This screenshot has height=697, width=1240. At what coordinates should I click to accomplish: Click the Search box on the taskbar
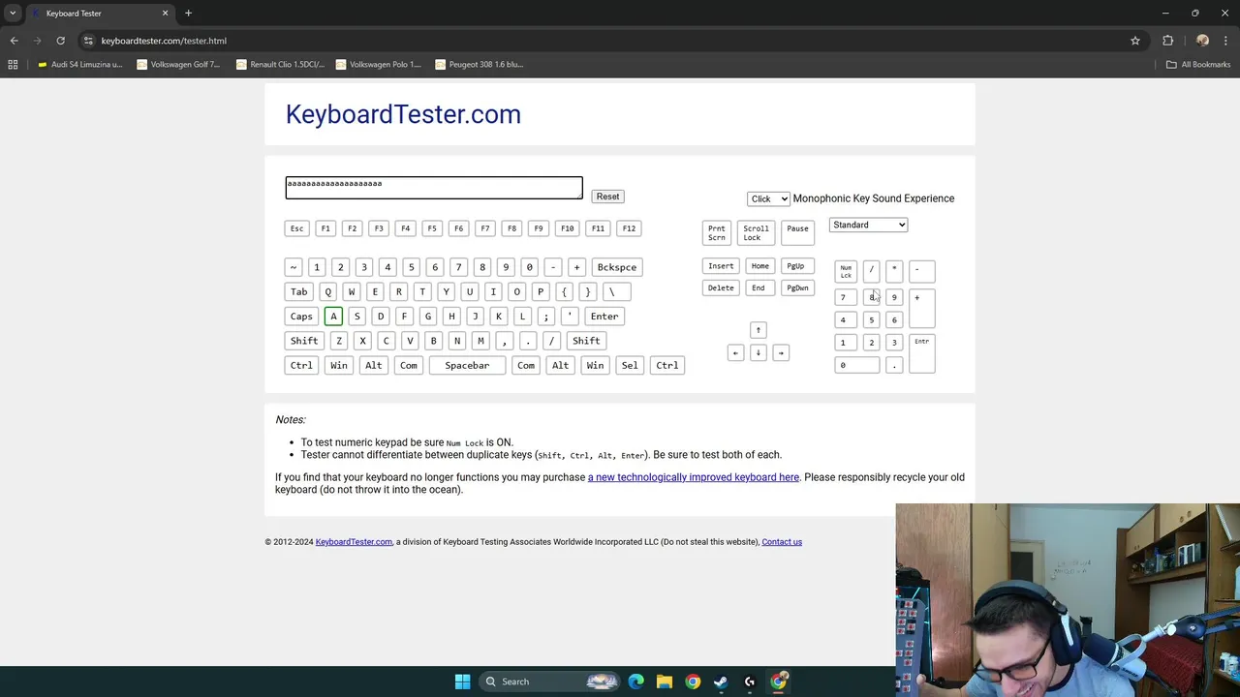(549, 682)
